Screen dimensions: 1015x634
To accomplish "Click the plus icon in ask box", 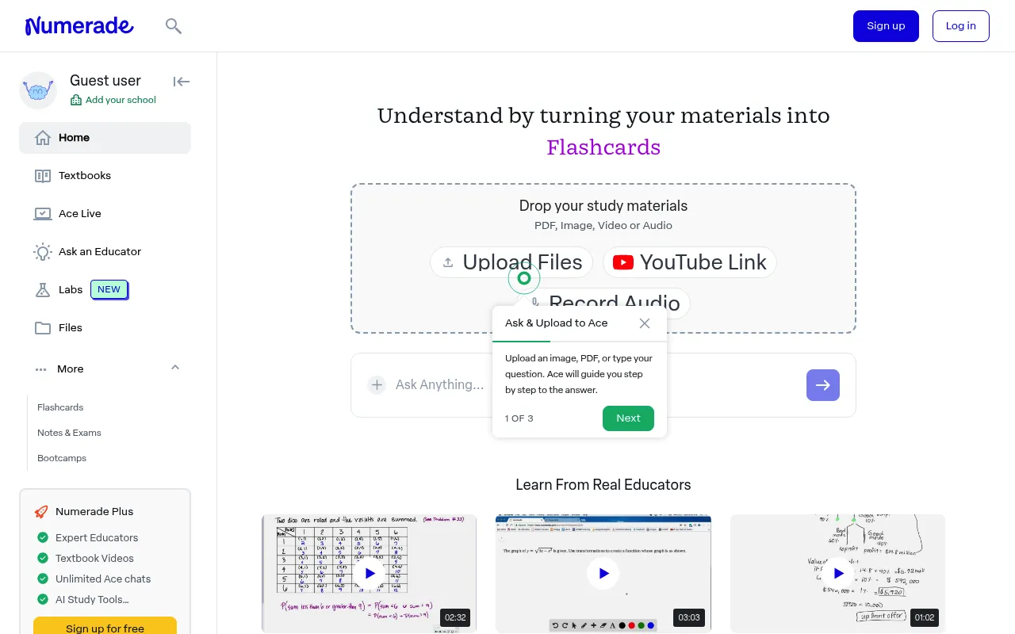I will pyautogui.click(x=377, y=385).
